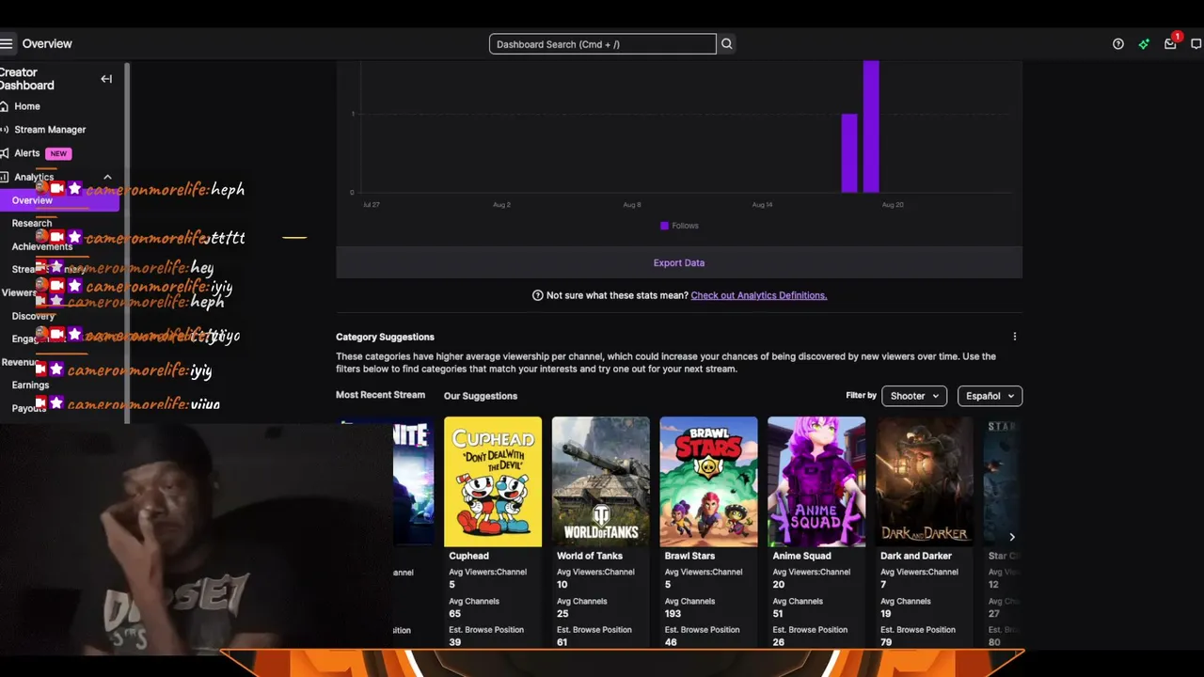This screenshot has width=1204, height=677.
Task: Open Achievements in the sidebar
Action: point(42,246)
